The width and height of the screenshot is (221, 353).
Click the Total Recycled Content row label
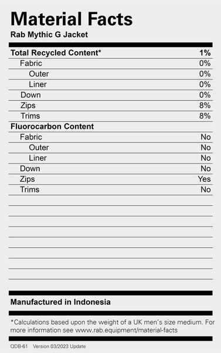[x=56, y=53]
